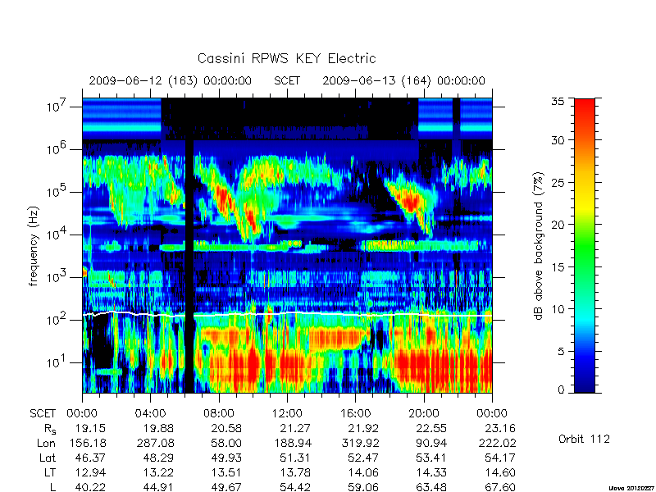Click the latitude value '48.29'
This screenshot has width=656, height=492.
tap(158, 458)
